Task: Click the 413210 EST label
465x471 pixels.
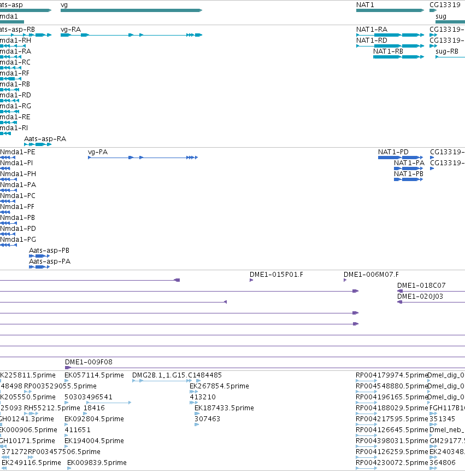Action: click(203, 397)
